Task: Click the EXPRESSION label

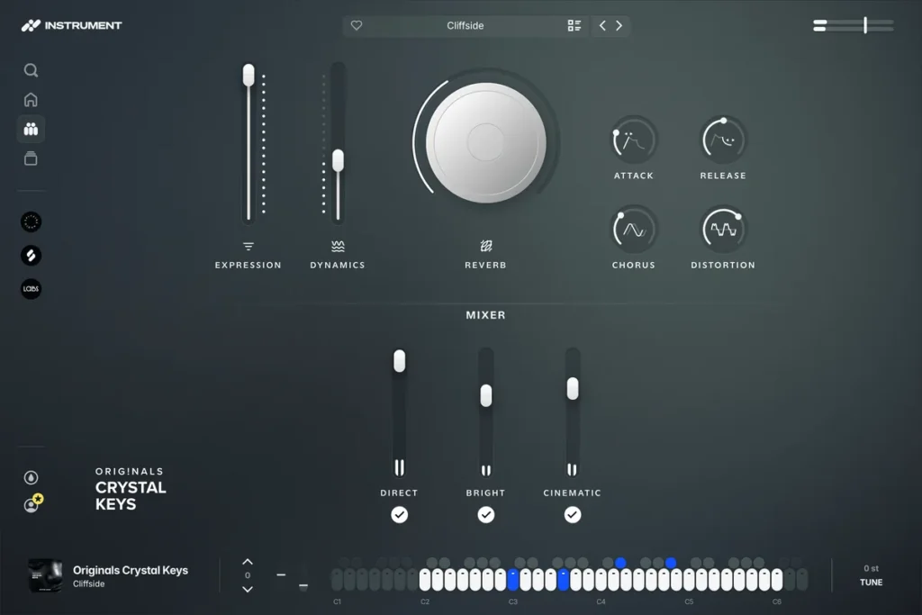Action: (249, 265)
